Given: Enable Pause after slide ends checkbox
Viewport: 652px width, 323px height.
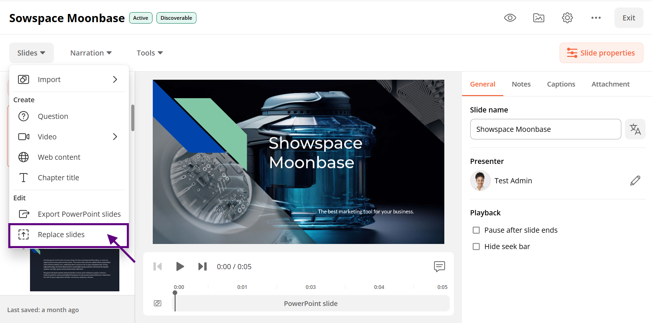Looking at the screenshot, I should point(476,230).
